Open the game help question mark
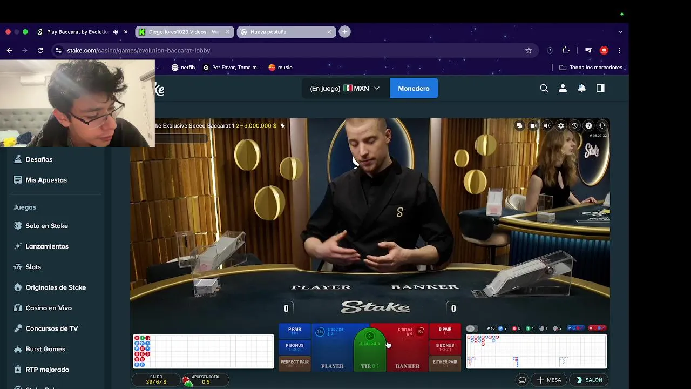This screenshot has height=389, width=691. [x=588, y=125]
